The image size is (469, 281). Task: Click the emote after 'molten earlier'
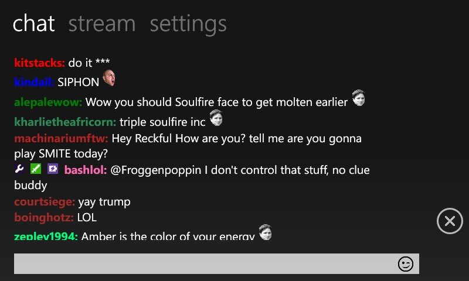pos(358,98)
